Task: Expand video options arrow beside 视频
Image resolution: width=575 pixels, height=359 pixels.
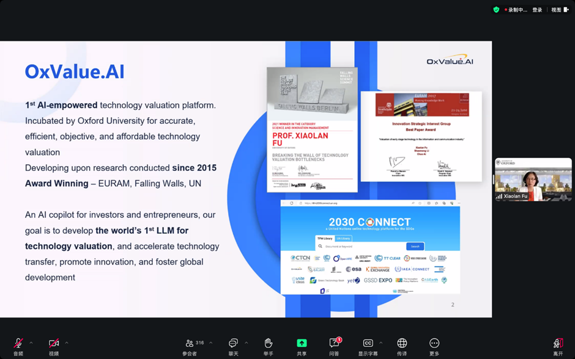Action: (x=67, y=343)
